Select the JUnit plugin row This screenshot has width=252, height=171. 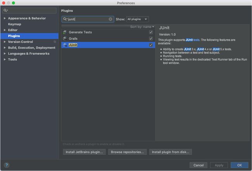(x=108, y=45)
